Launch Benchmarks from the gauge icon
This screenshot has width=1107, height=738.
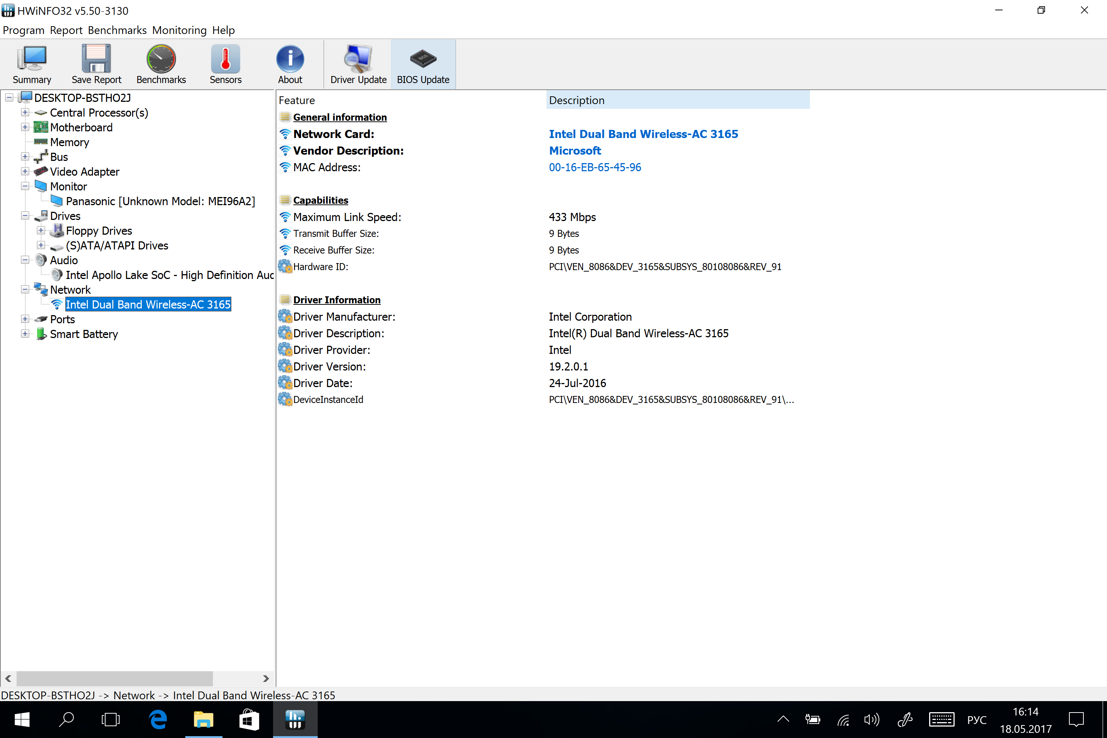point(161,65)
